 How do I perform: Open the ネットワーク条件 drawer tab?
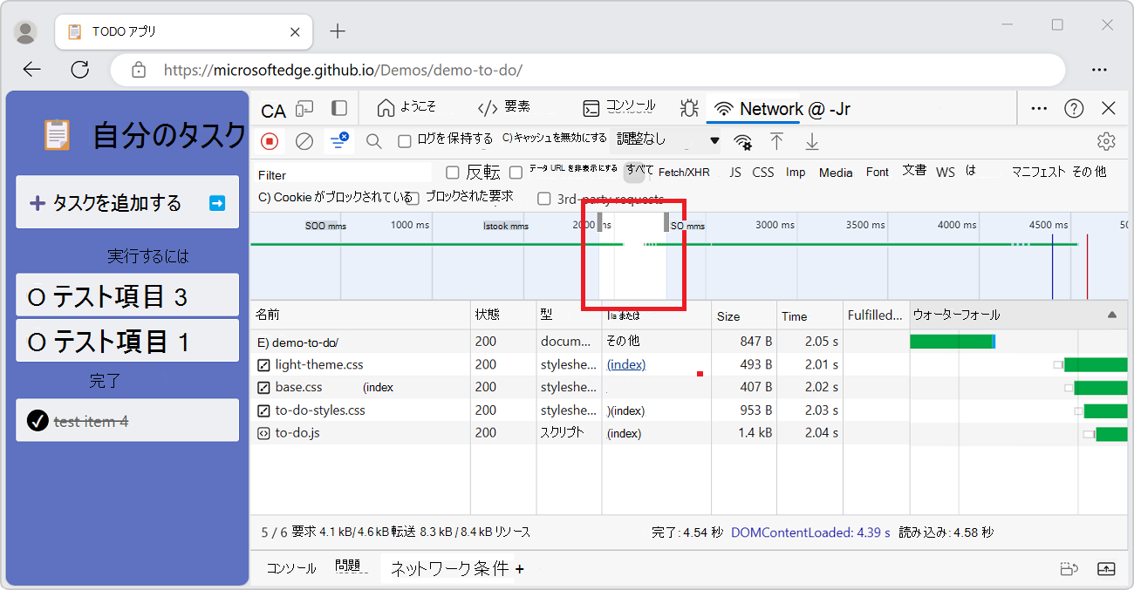(x=447, y=566)
